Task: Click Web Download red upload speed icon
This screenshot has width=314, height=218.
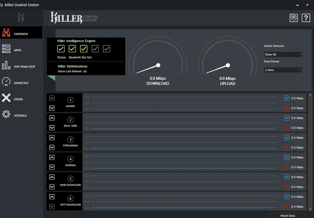Action: [x=287, y=187]
